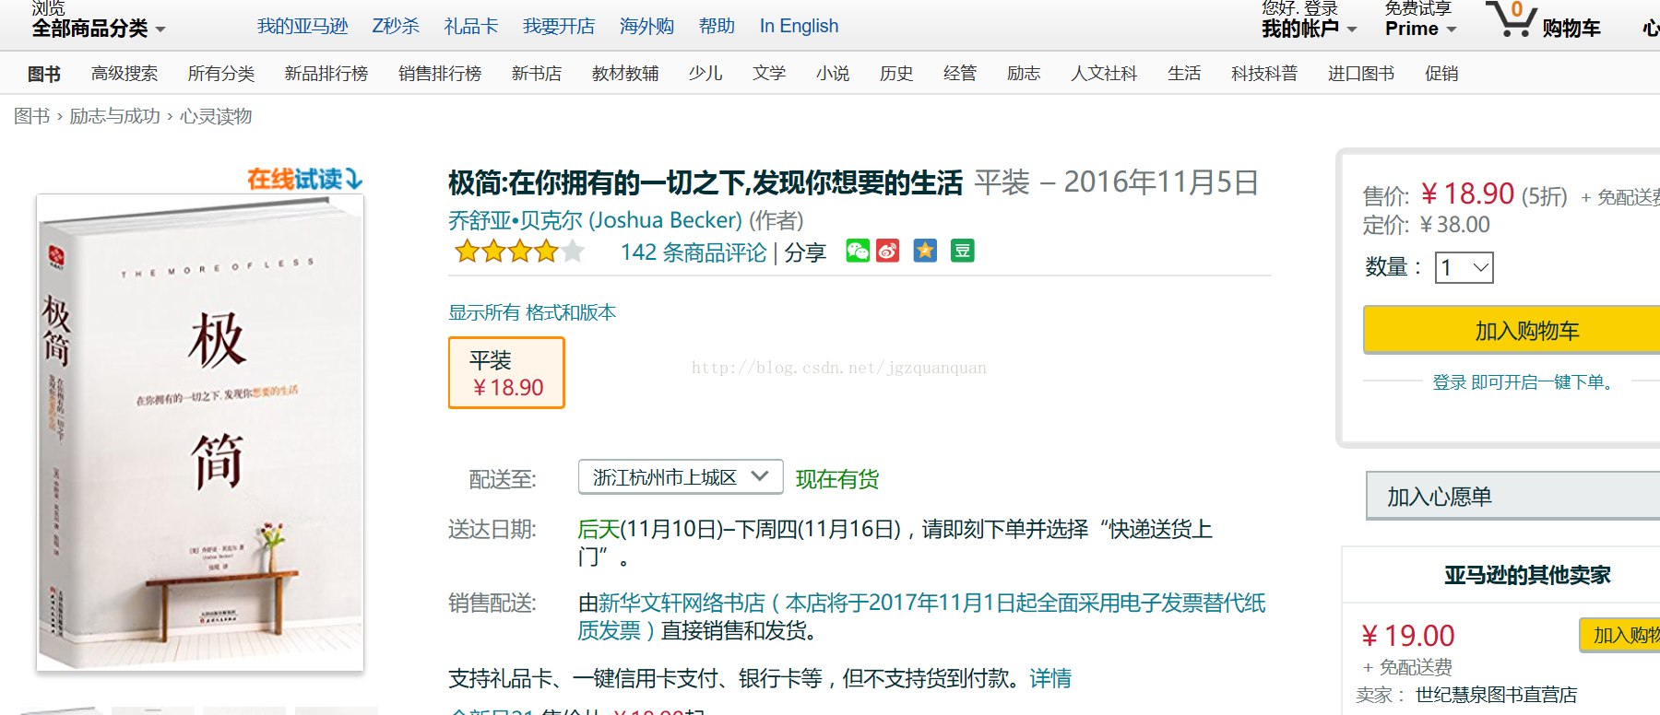Open Z秒杀 flash deals
The image size is (1660, 715).
click(396, 26)
